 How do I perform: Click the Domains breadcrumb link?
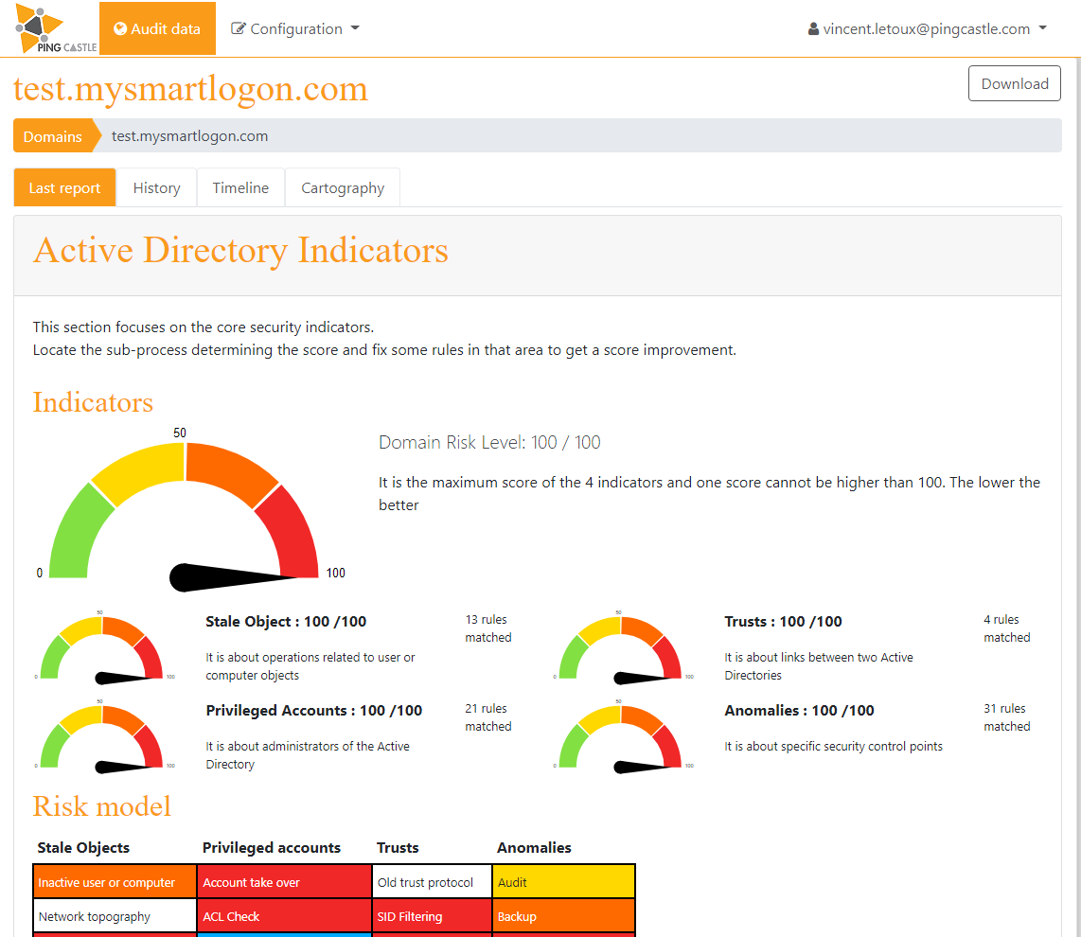click(x=53, y=136)
